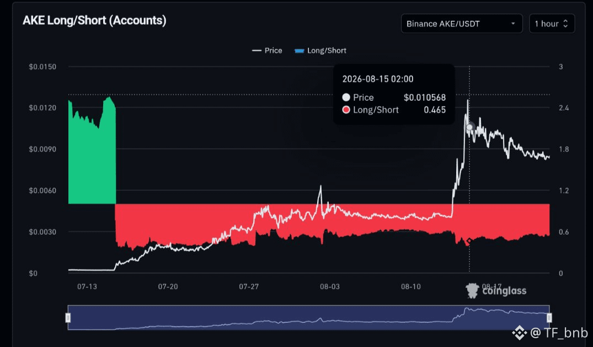593x347 pixels.
Task: Click the navigator overview mini chart
Action: click(308, 318)
